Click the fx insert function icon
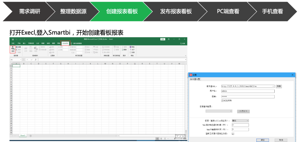299x142 pixels. [x=36, y=60]
